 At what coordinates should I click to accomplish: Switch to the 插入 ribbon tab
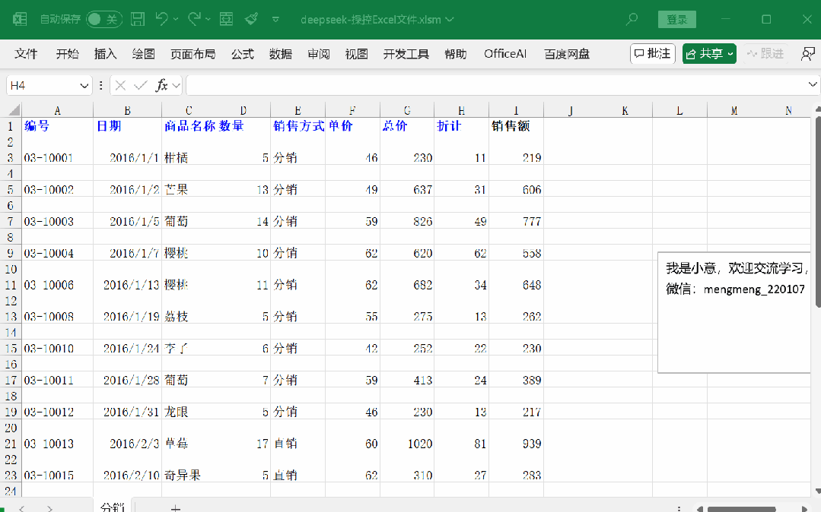point(105,54)
